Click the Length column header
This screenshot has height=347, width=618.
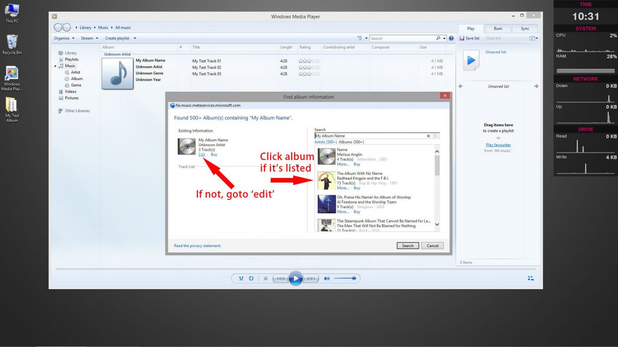286,47
